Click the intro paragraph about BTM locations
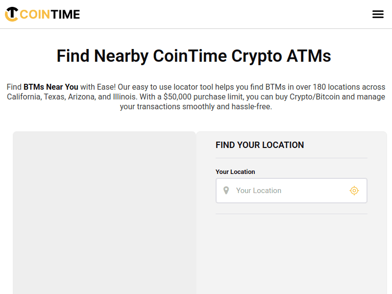 pyautogui.click(x=196, y=97)
